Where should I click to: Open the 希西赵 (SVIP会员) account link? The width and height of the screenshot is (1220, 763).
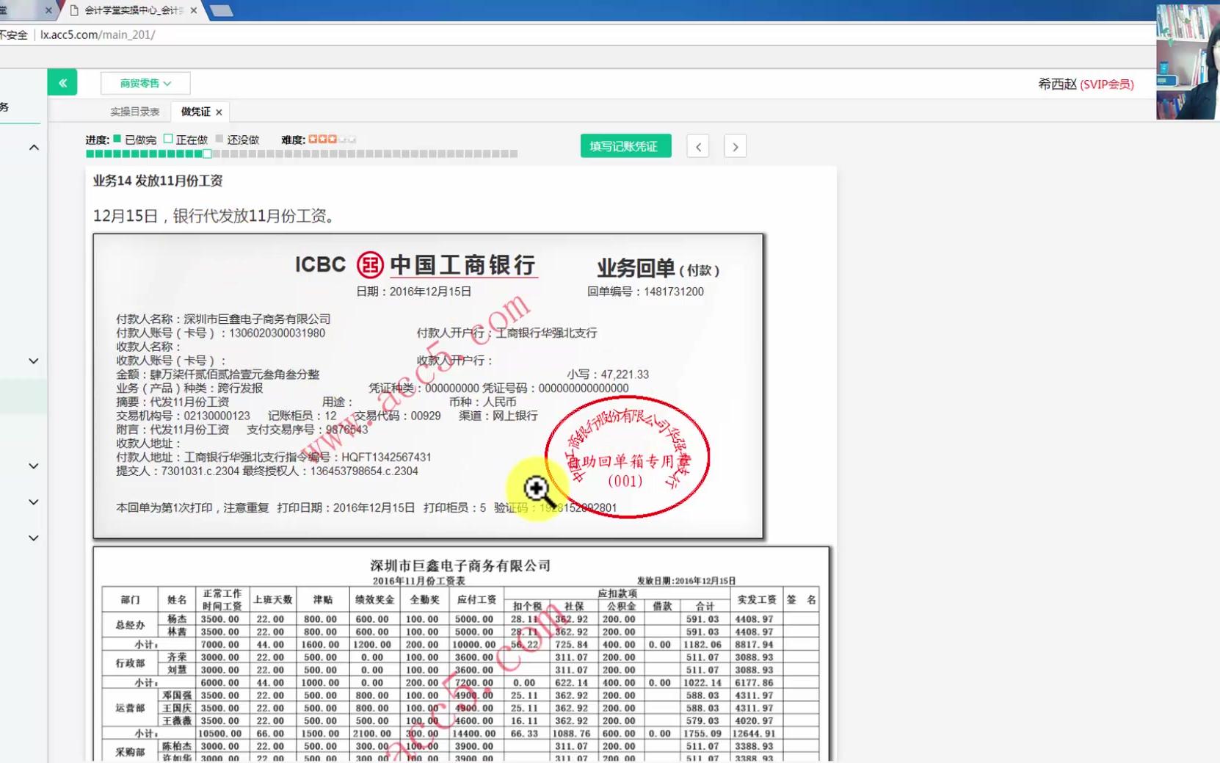click(x=1084, y=84)
